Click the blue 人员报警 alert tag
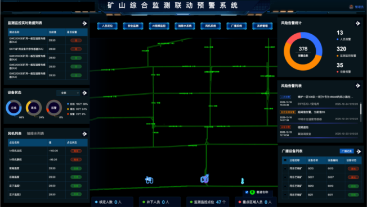367x207 pixels. (285, 97)
